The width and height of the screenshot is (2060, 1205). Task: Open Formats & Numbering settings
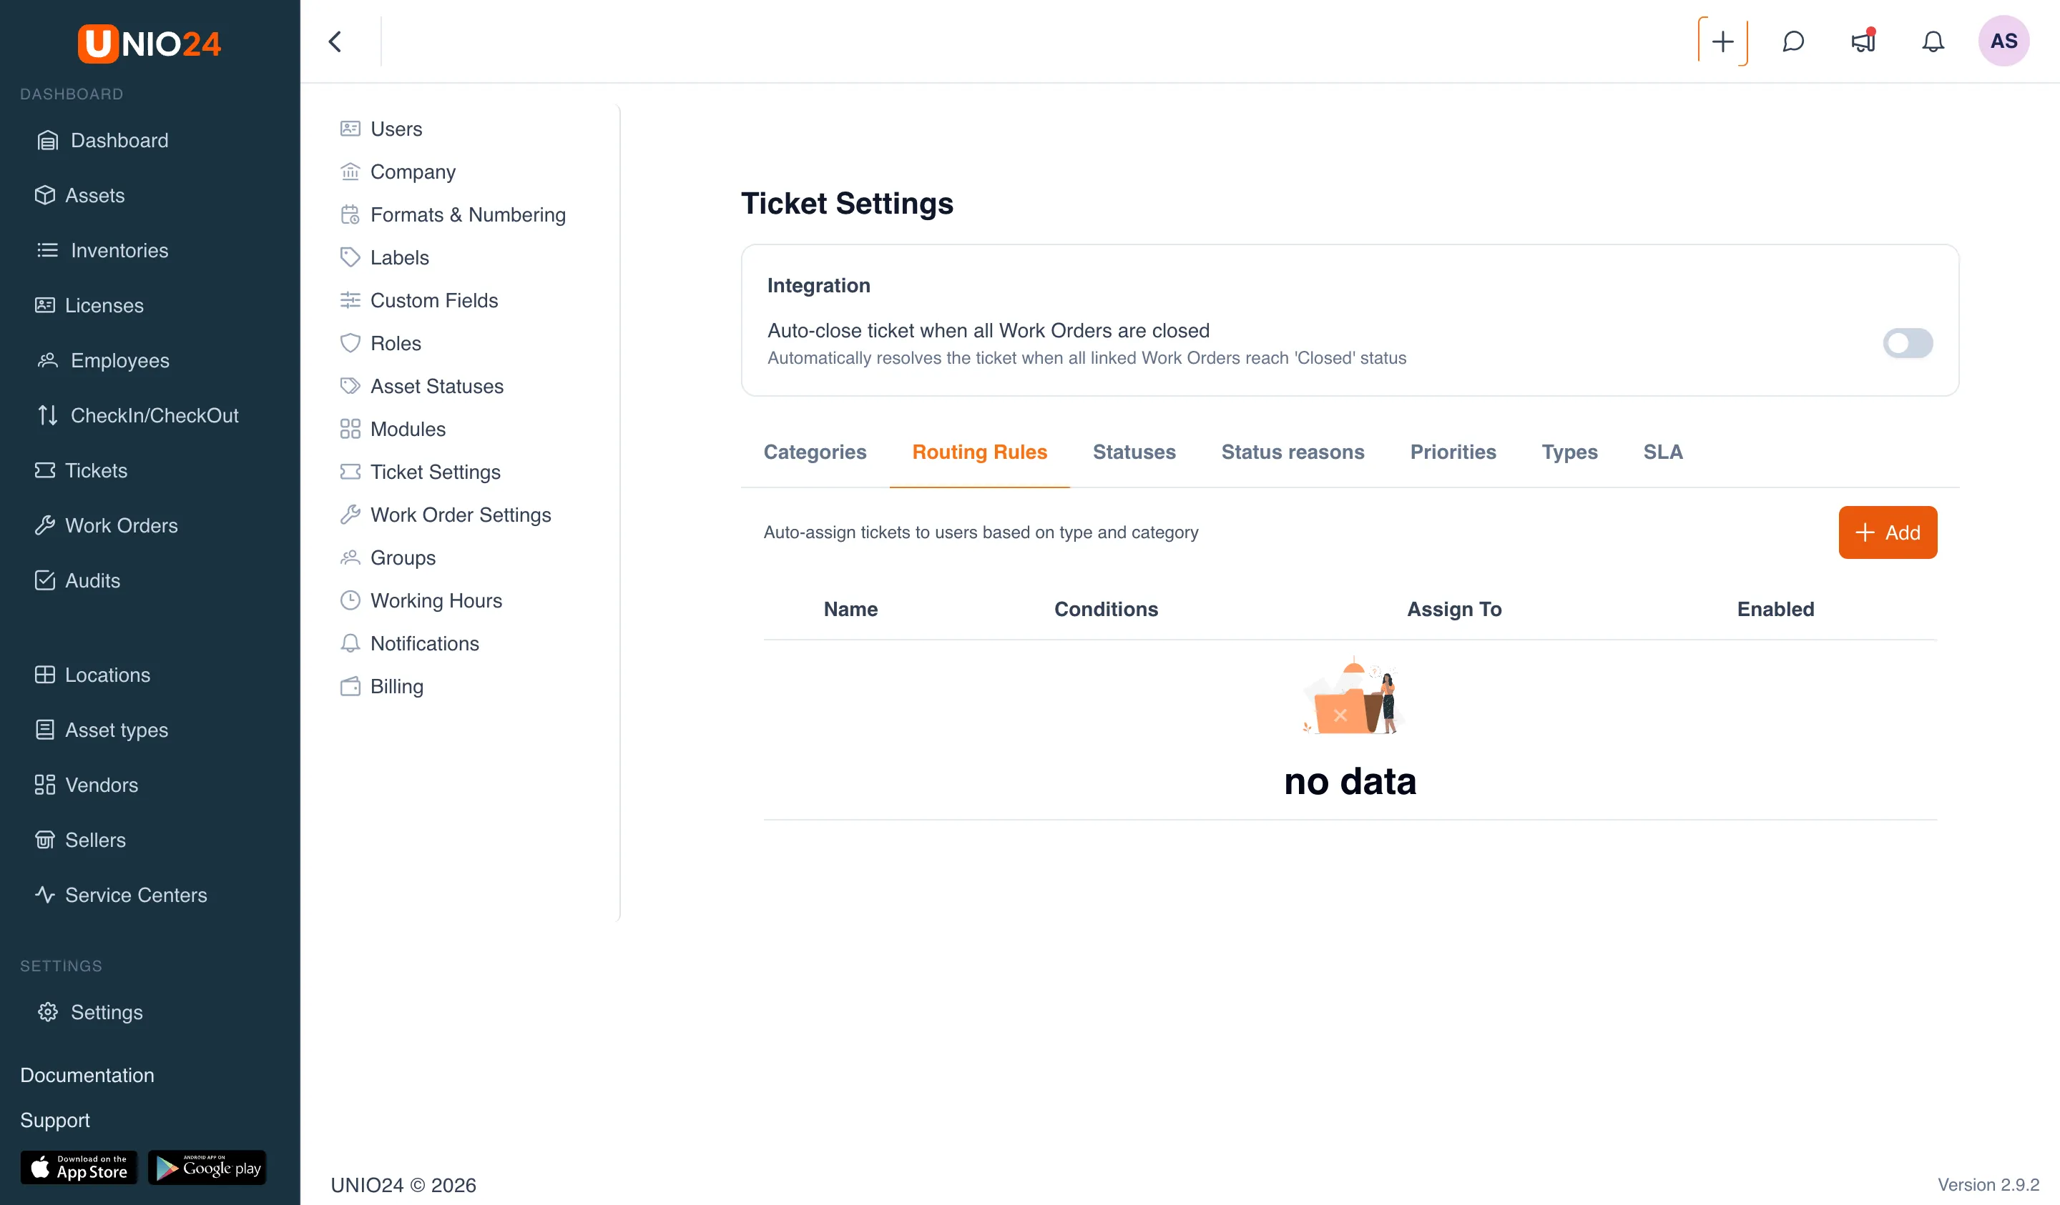[x=467, y=215]
